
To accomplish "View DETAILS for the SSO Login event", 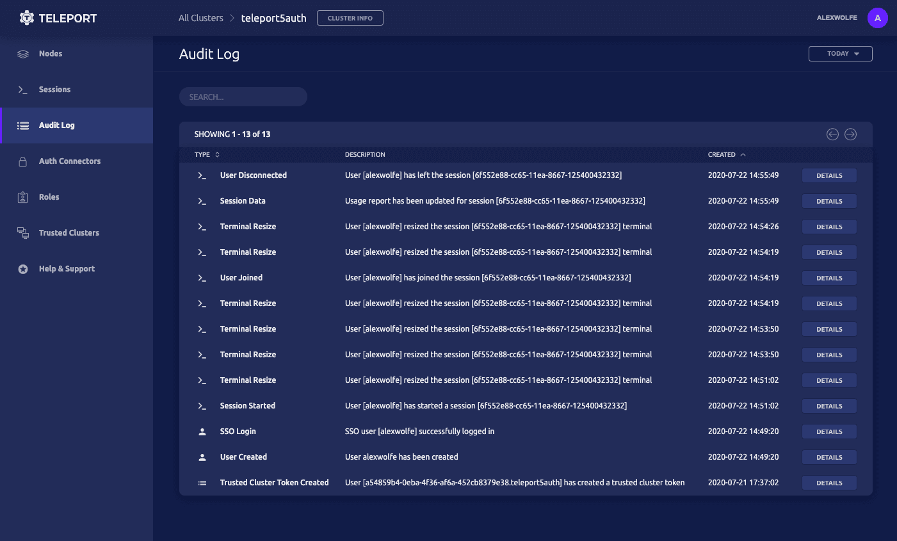I will coord(829,432).
